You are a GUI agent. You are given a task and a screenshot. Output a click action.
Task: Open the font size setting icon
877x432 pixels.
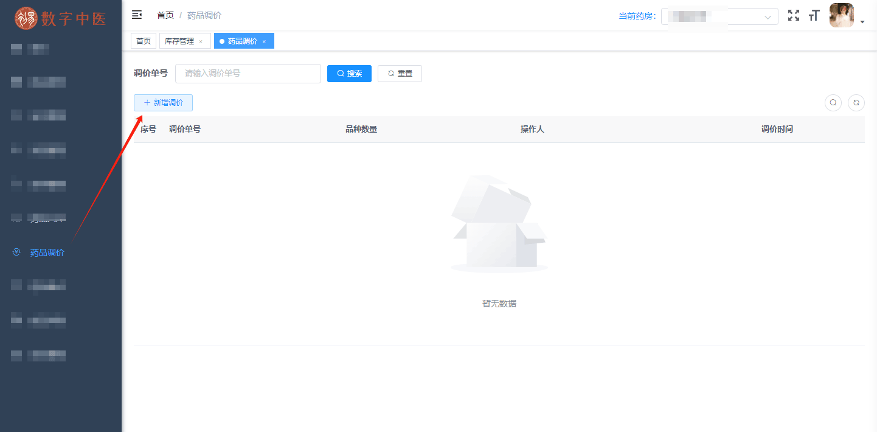[814, 16]
